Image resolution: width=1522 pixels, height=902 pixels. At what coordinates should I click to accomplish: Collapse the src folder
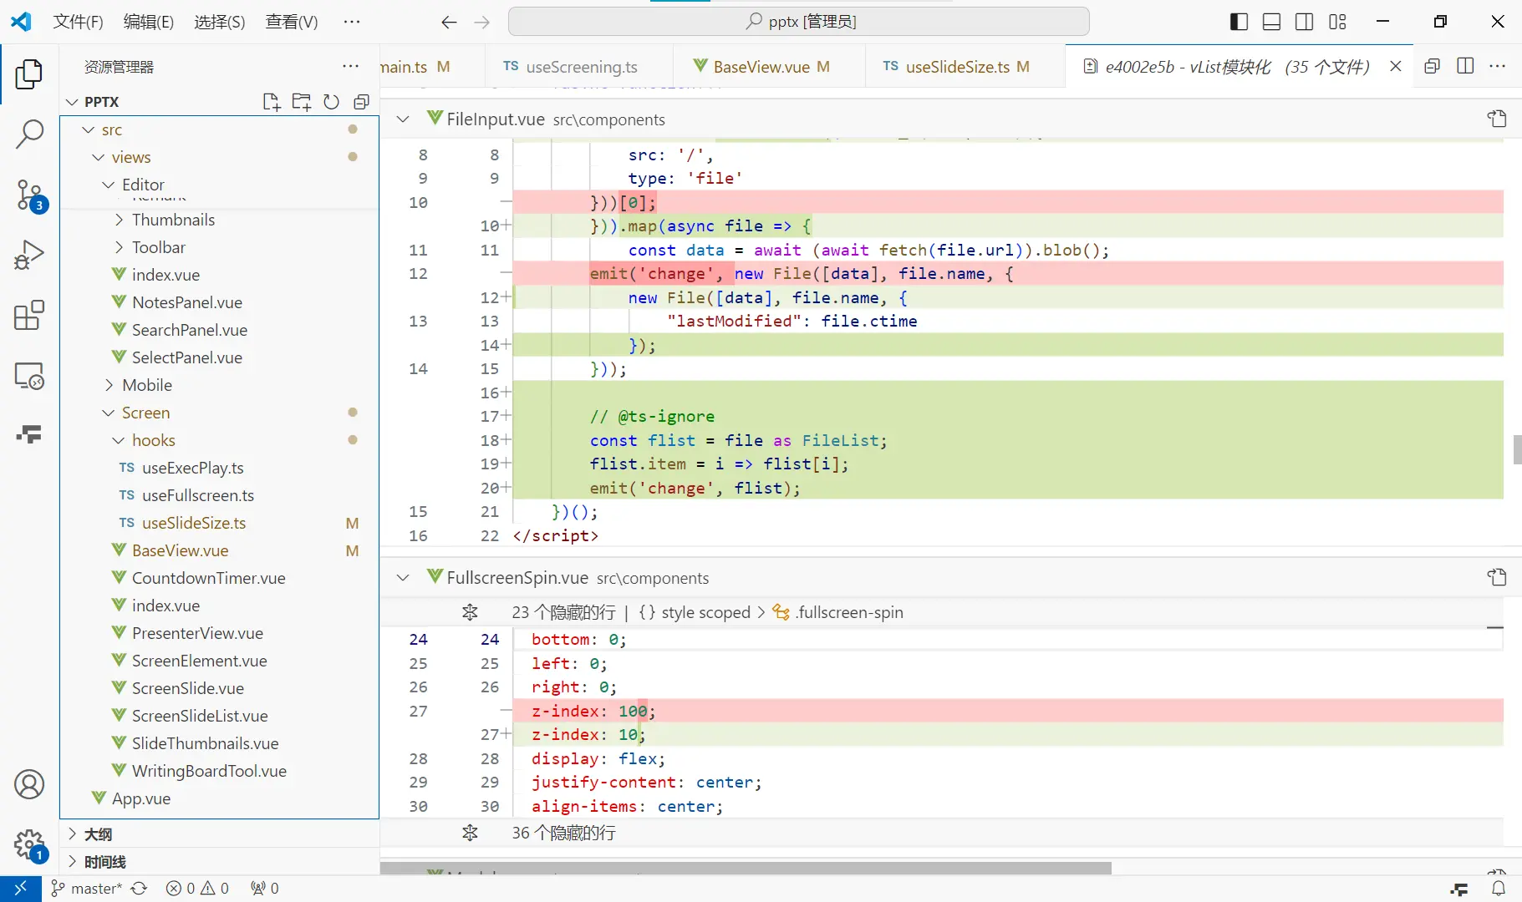[x=89, y=129]
